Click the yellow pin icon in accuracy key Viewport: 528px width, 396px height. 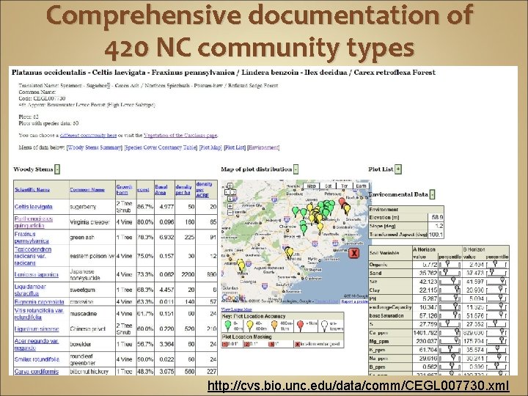tap(250, 326)
